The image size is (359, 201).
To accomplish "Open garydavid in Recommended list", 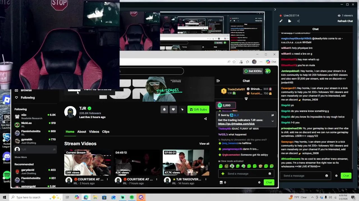I will 35,171.
